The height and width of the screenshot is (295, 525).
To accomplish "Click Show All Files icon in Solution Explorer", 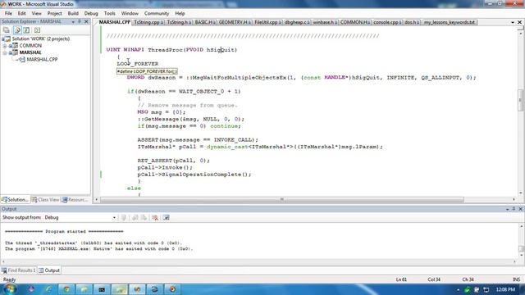I will pos(17,30).
